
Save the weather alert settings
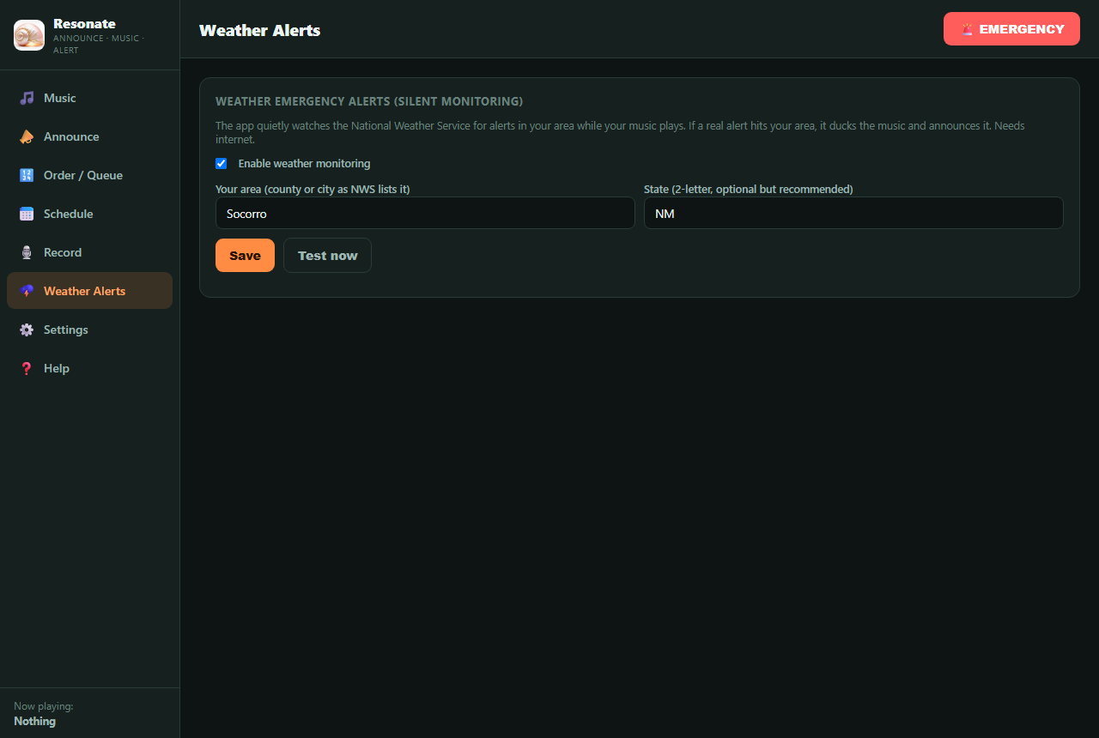pos(245,256)
